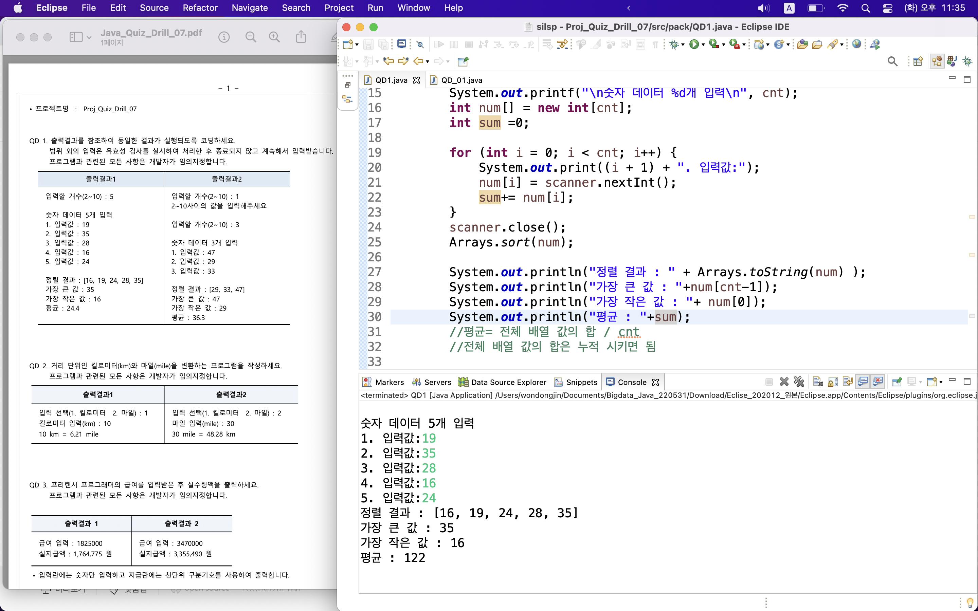
Task: Click Remove All Terminated Launches icon
Action: click(799, 382)
